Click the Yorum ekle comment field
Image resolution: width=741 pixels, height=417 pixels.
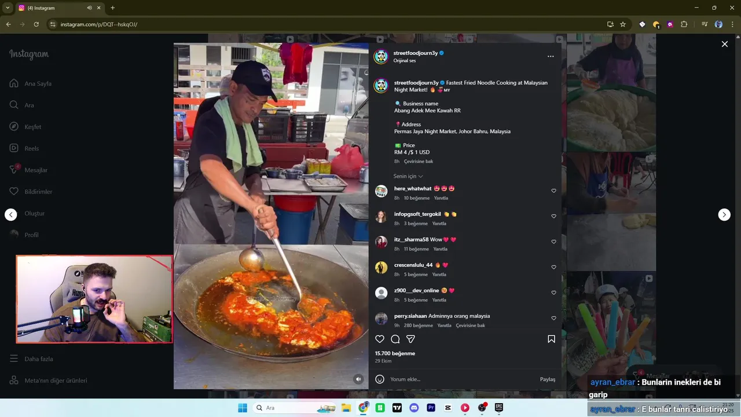pyautogui.click(x=461, y=379)
